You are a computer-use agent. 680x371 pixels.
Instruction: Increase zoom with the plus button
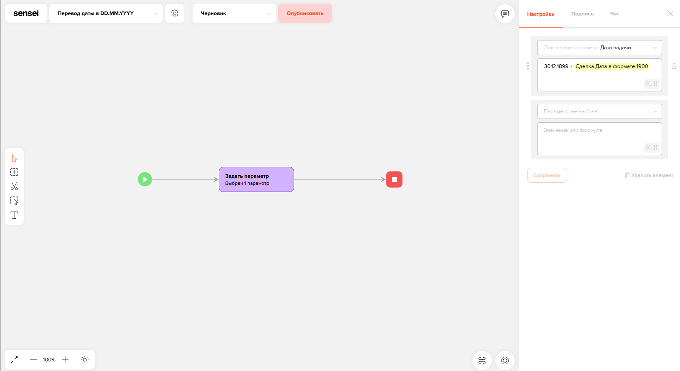coord(65,360)
